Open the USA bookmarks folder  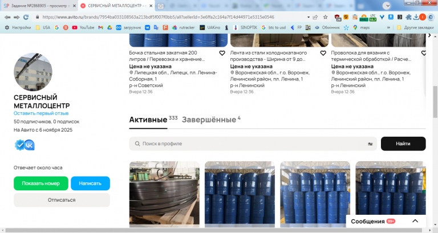click(x=43, y=27)
